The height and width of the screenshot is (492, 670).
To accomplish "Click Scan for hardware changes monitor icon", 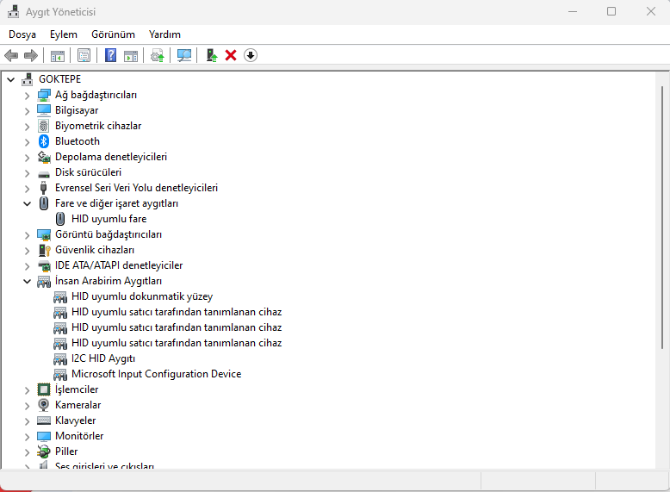I will 184,55.
